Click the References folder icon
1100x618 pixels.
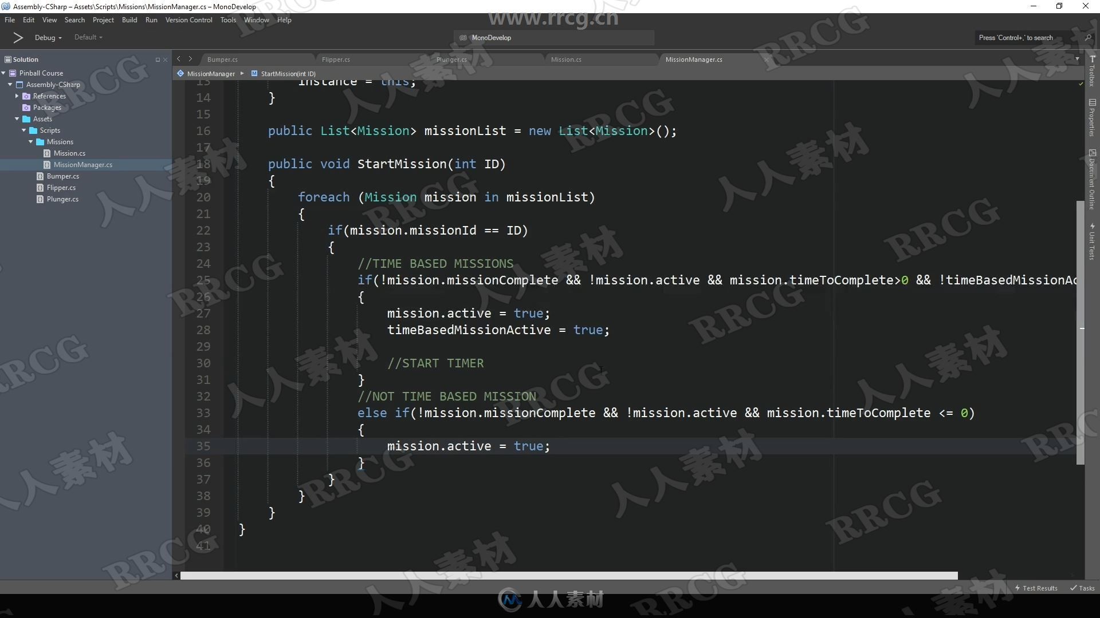[x=26, y=96]
